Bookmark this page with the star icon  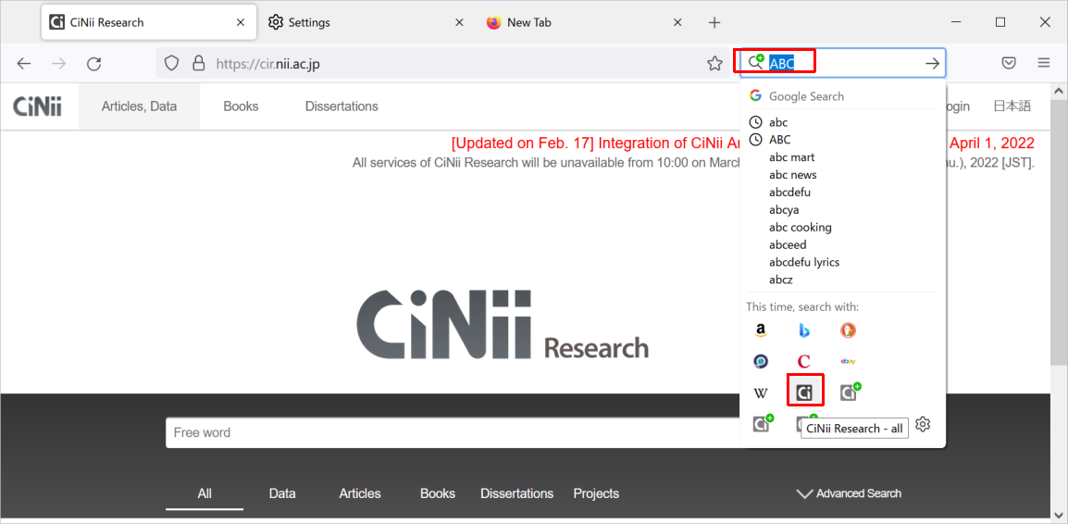714,63
